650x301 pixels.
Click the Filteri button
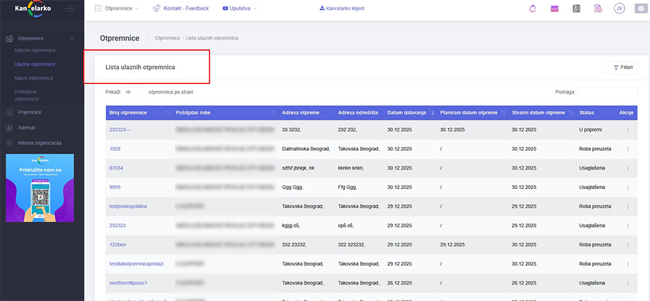(x=622, y=68)
